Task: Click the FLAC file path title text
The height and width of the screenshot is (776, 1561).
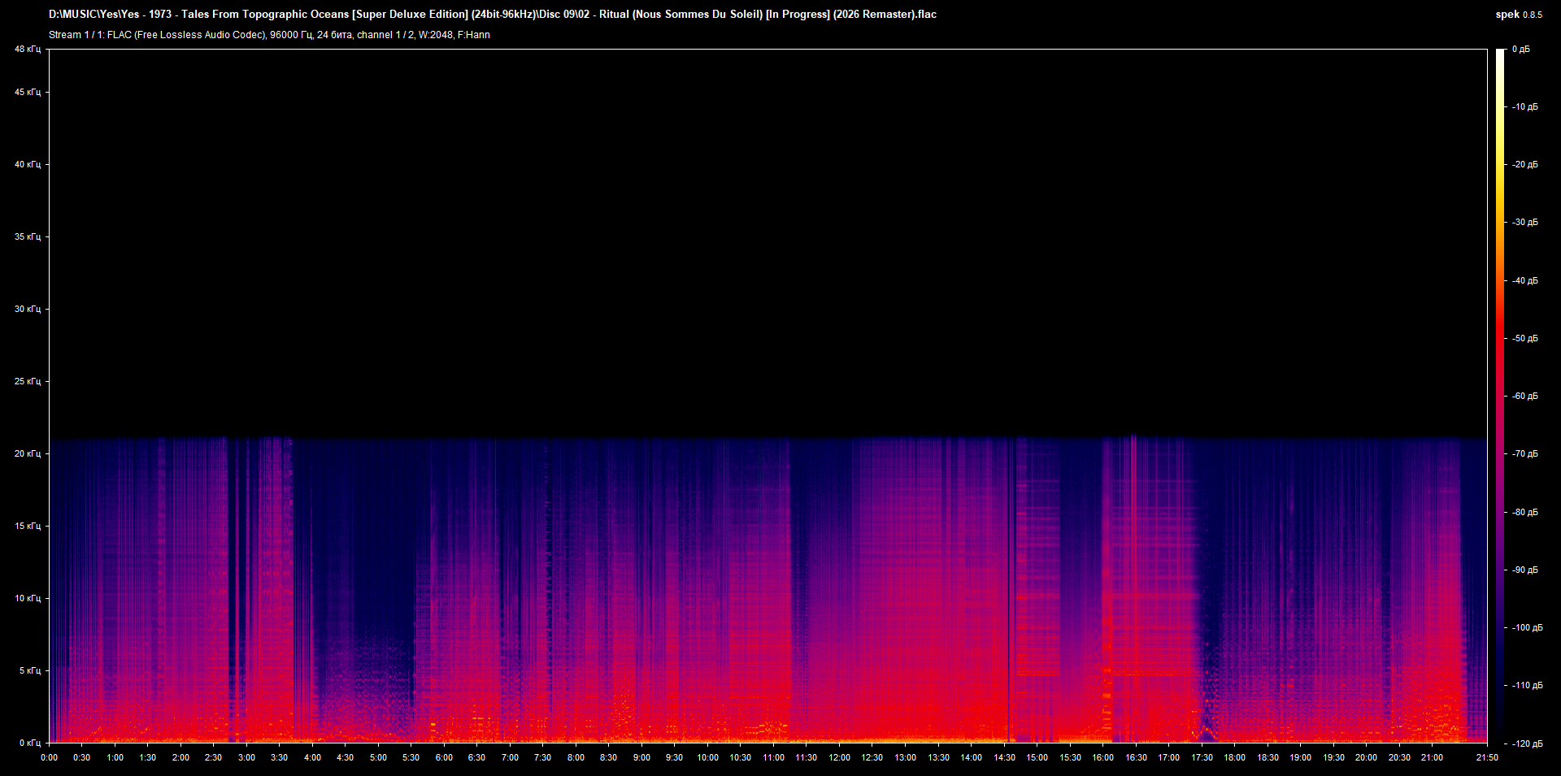Action: click(493, 15)
